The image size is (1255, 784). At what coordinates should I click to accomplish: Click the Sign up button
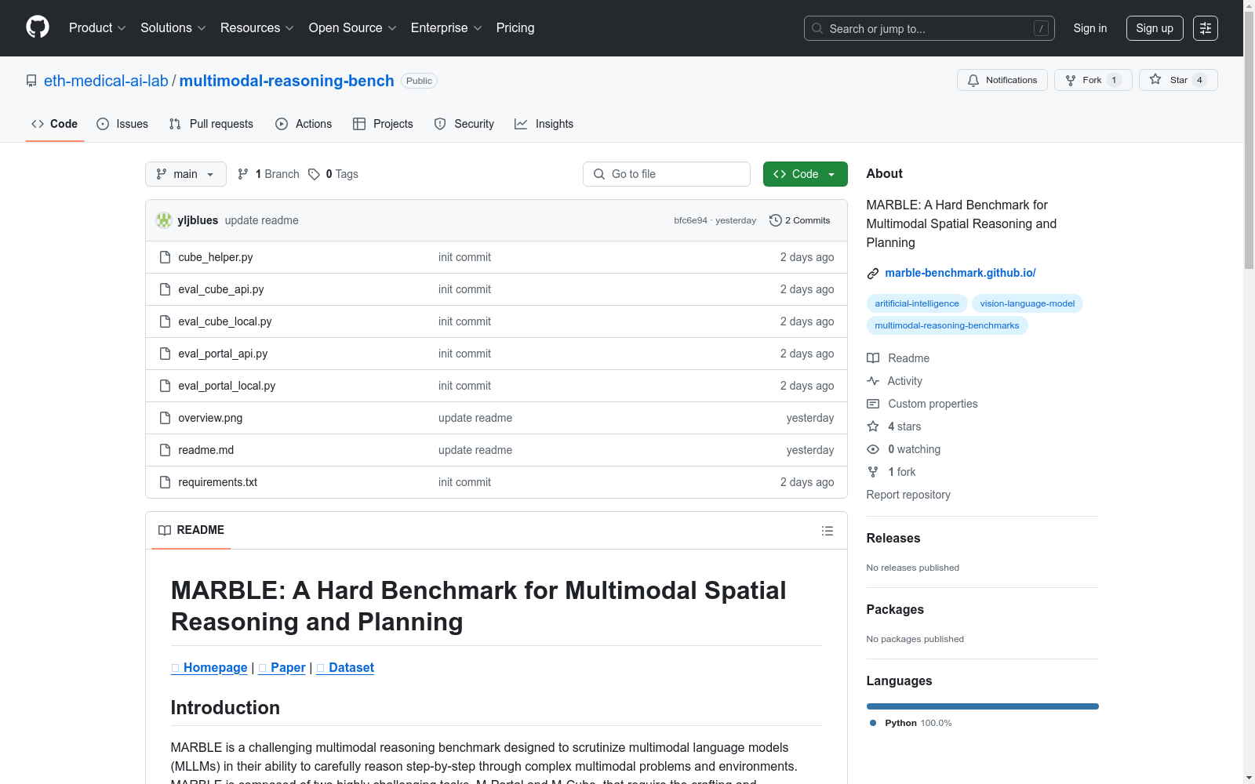pyautogui.click(x=1155, y=28)
